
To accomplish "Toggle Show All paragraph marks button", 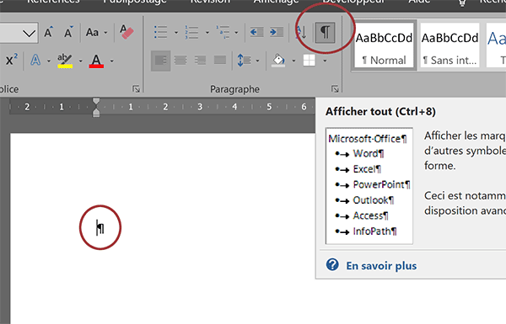I will coord(325,33).
